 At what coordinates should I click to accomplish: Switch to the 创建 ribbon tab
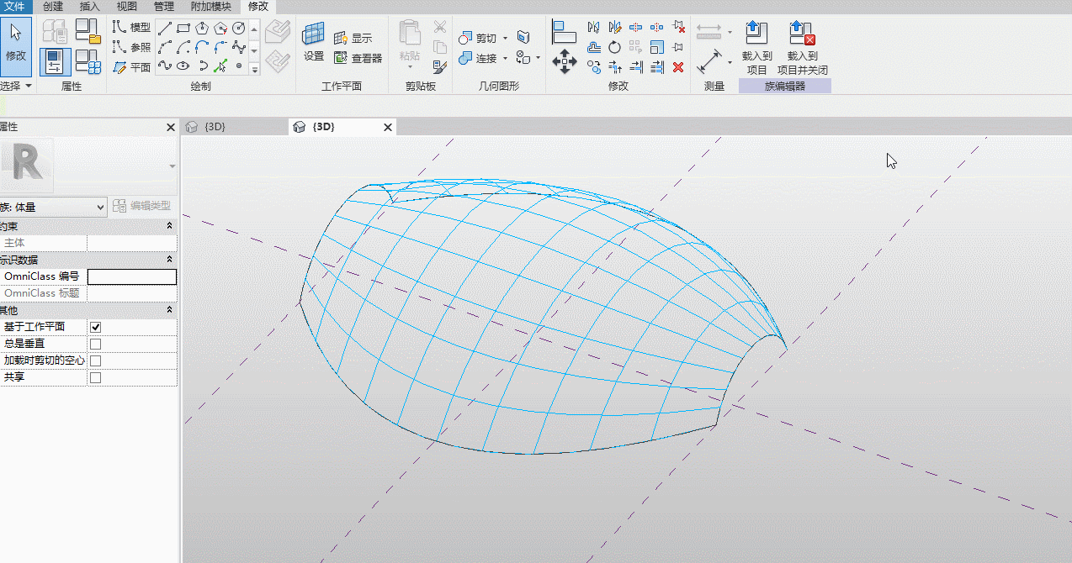coord(53,6)
